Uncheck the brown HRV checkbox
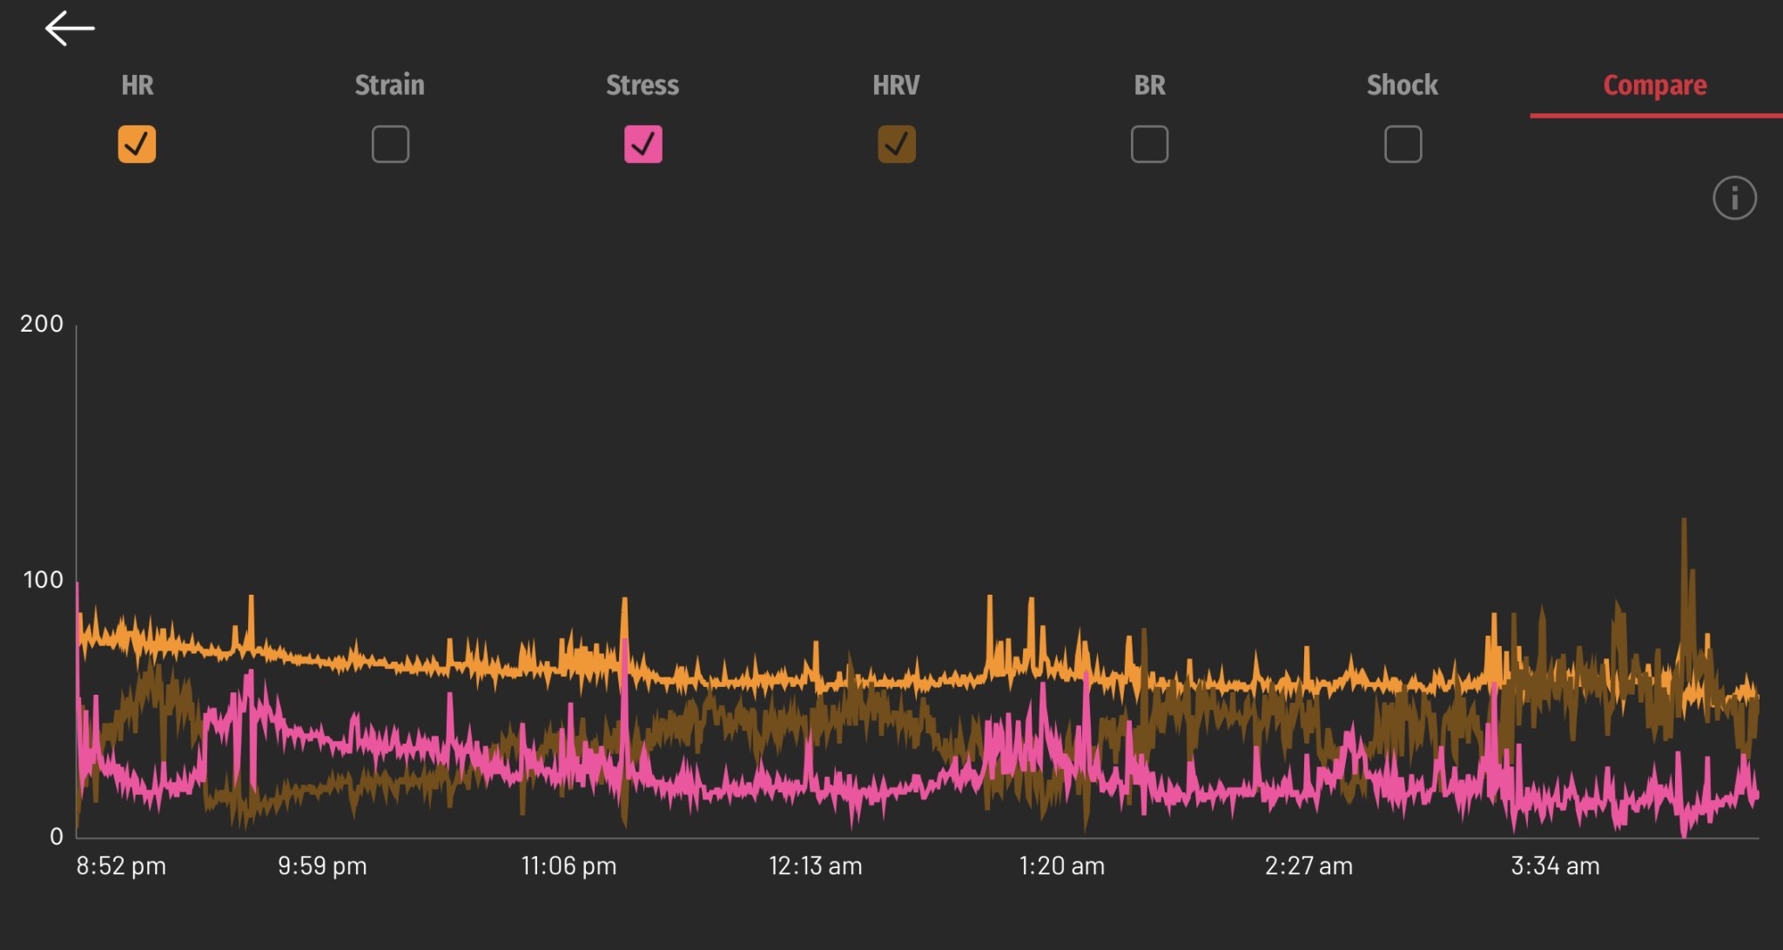Screen dimensions: 1783x950 coord(897,145)
